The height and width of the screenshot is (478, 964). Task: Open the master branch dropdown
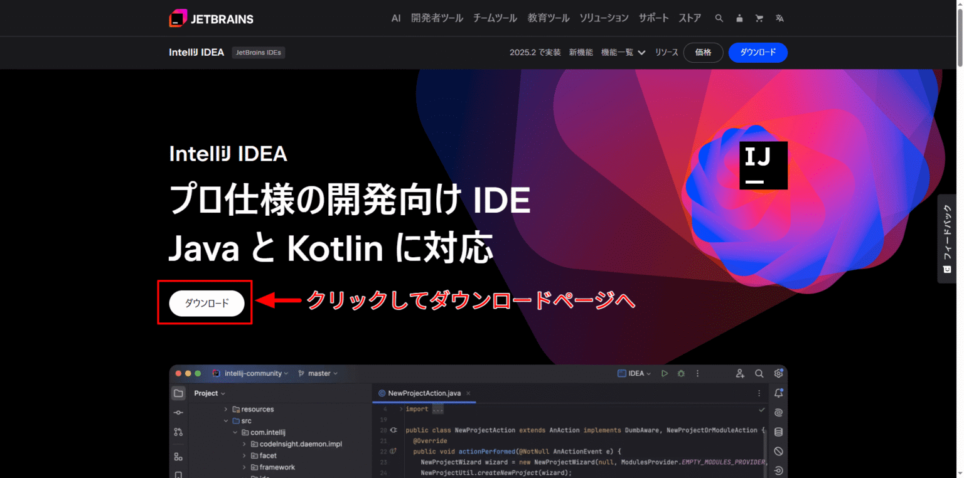[x=318, y=373]
